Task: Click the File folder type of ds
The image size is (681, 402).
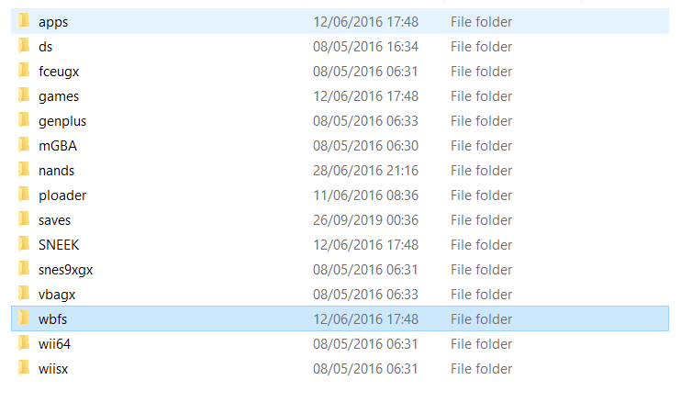Action: click(481, 47)
